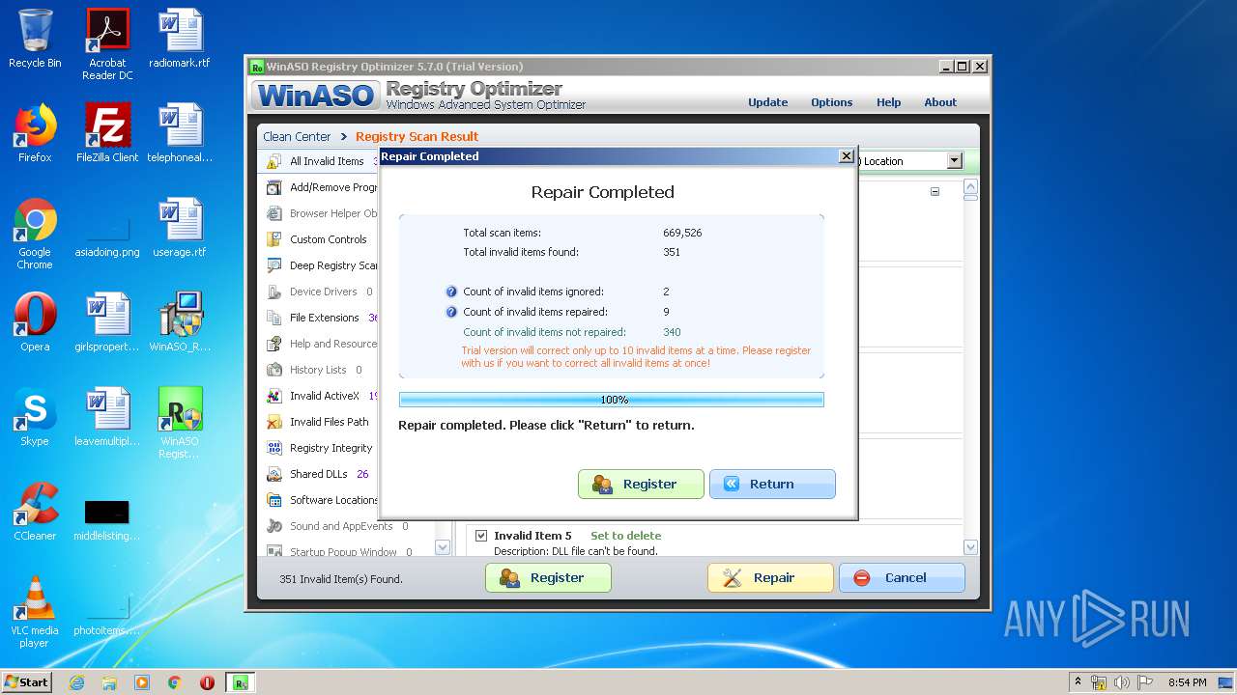The image size is (1237, 695).
Task: Click the Help and Resources category icon
Action: pyautogui.click(x=273, y=344)
